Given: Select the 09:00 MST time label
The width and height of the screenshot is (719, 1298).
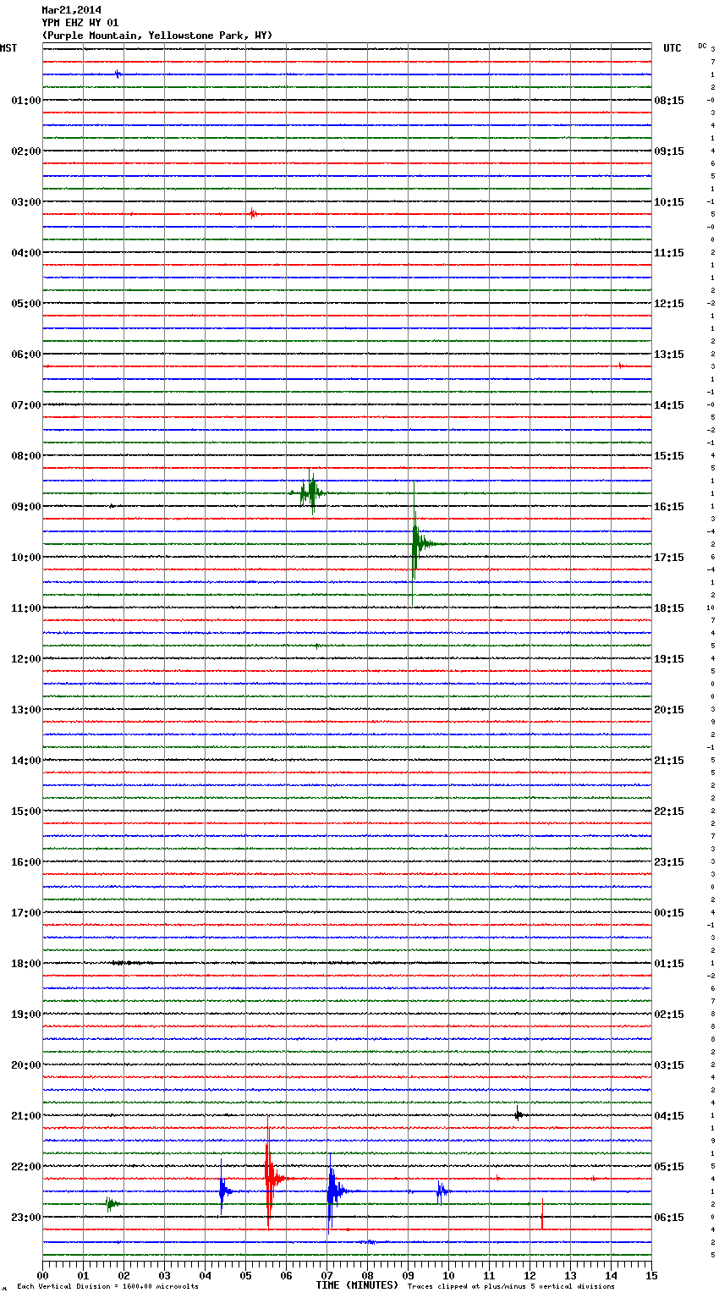Looking at the screenshot, I should 26,507.
